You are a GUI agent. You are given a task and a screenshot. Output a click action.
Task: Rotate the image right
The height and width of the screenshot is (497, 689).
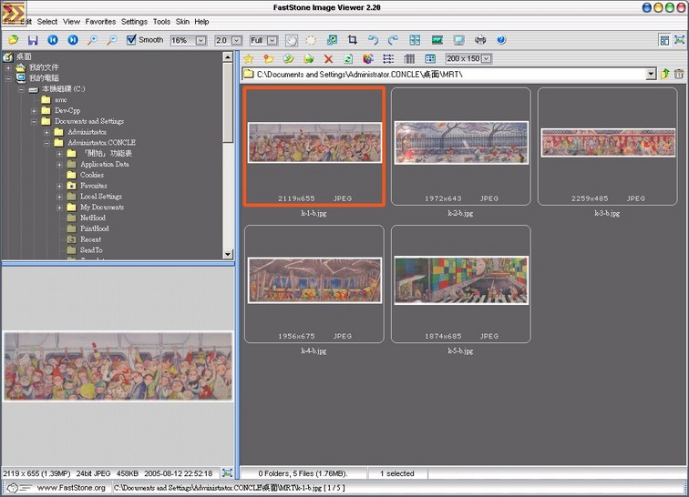pos(393,40)
